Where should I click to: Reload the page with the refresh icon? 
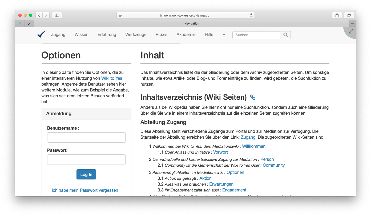coord(251,15)
